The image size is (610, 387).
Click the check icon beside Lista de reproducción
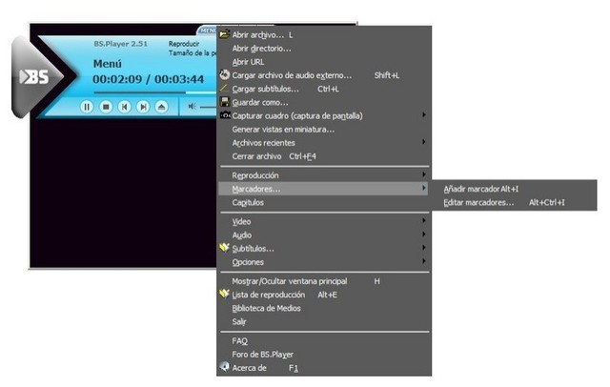225,294
